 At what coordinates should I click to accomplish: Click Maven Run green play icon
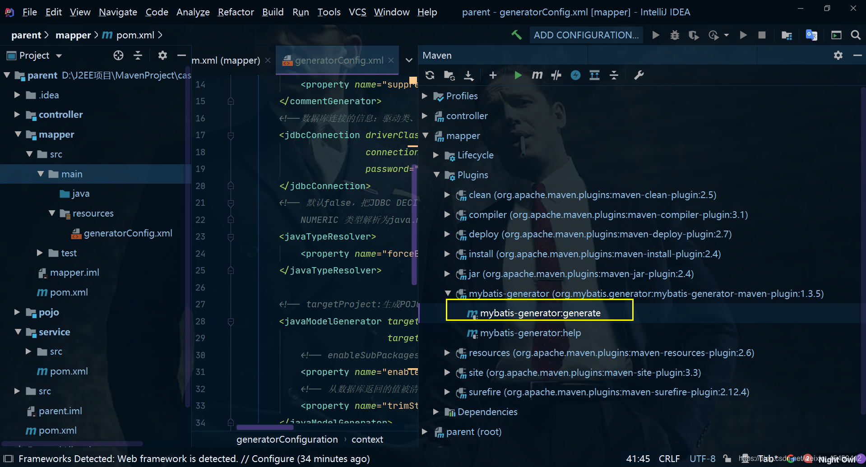(518, 75)
